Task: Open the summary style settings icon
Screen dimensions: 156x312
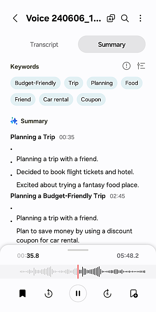Action: pos(141,66)
